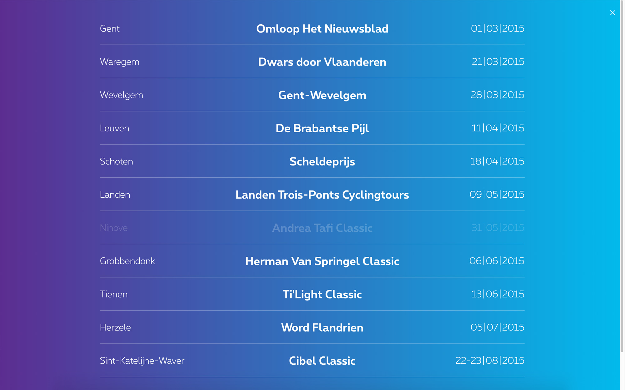The image size is (625, 390).
Task: Select Landen Trois-Ponts Cyclingtours
Action: click(322, 195)
